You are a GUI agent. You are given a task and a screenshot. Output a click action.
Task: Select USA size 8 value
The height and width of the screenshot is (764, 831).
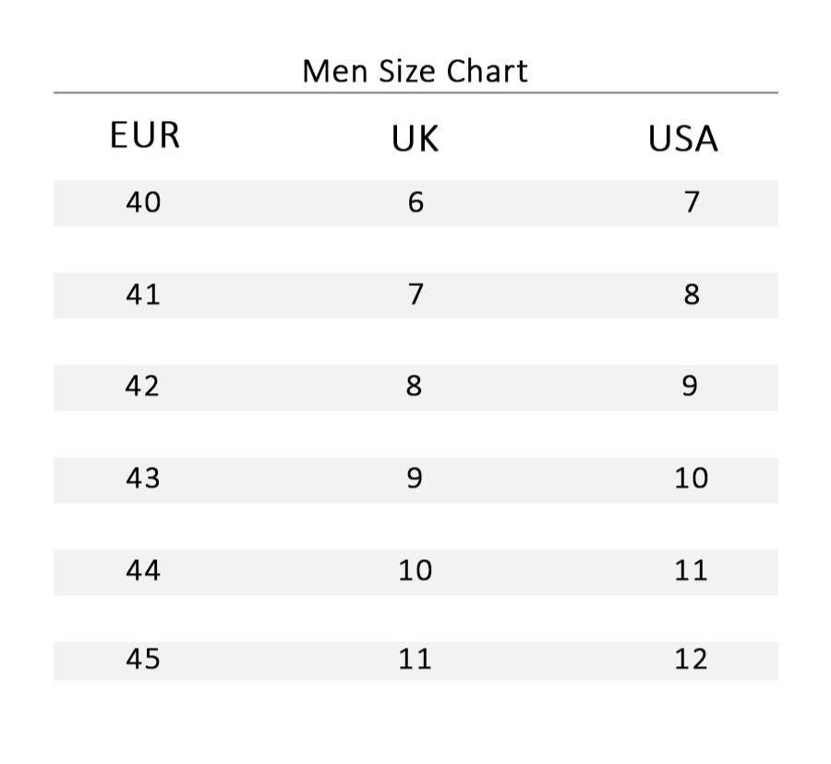(x=692, y=295)
